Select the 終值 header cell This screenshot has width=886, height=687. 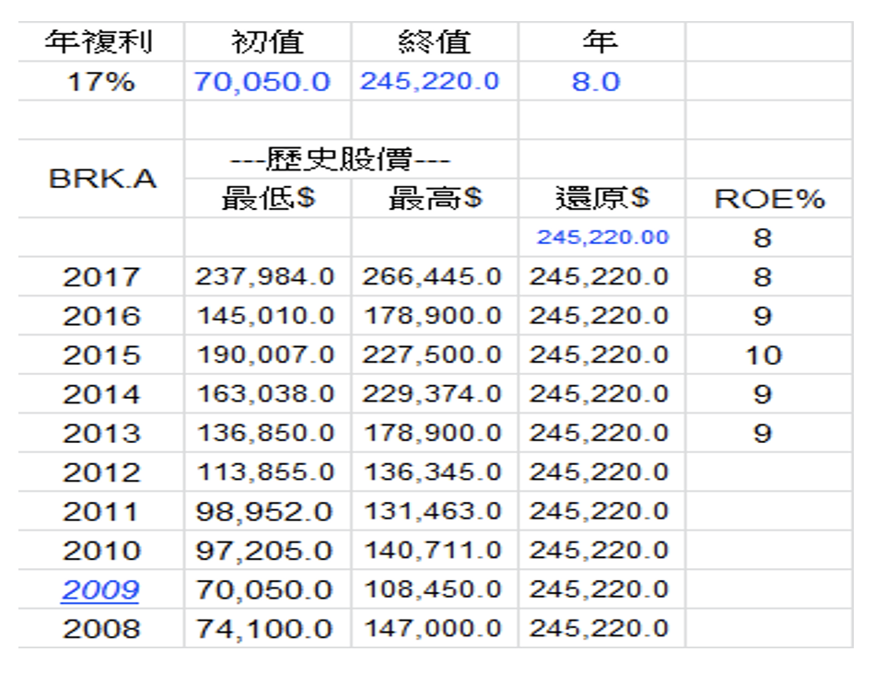click(434, 41)
